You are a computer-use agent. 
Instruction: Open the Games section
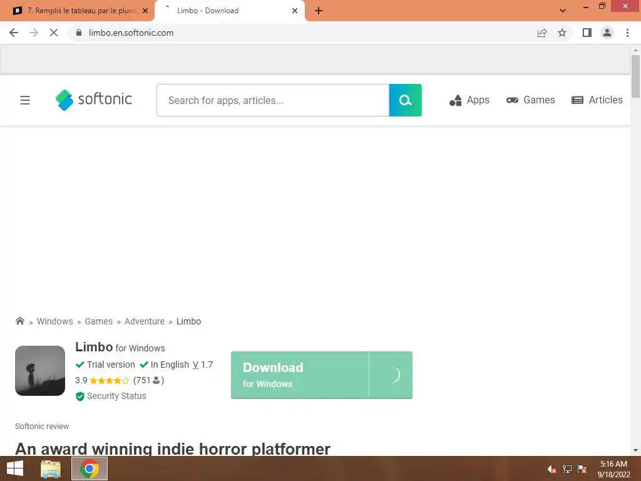[530, 100]
